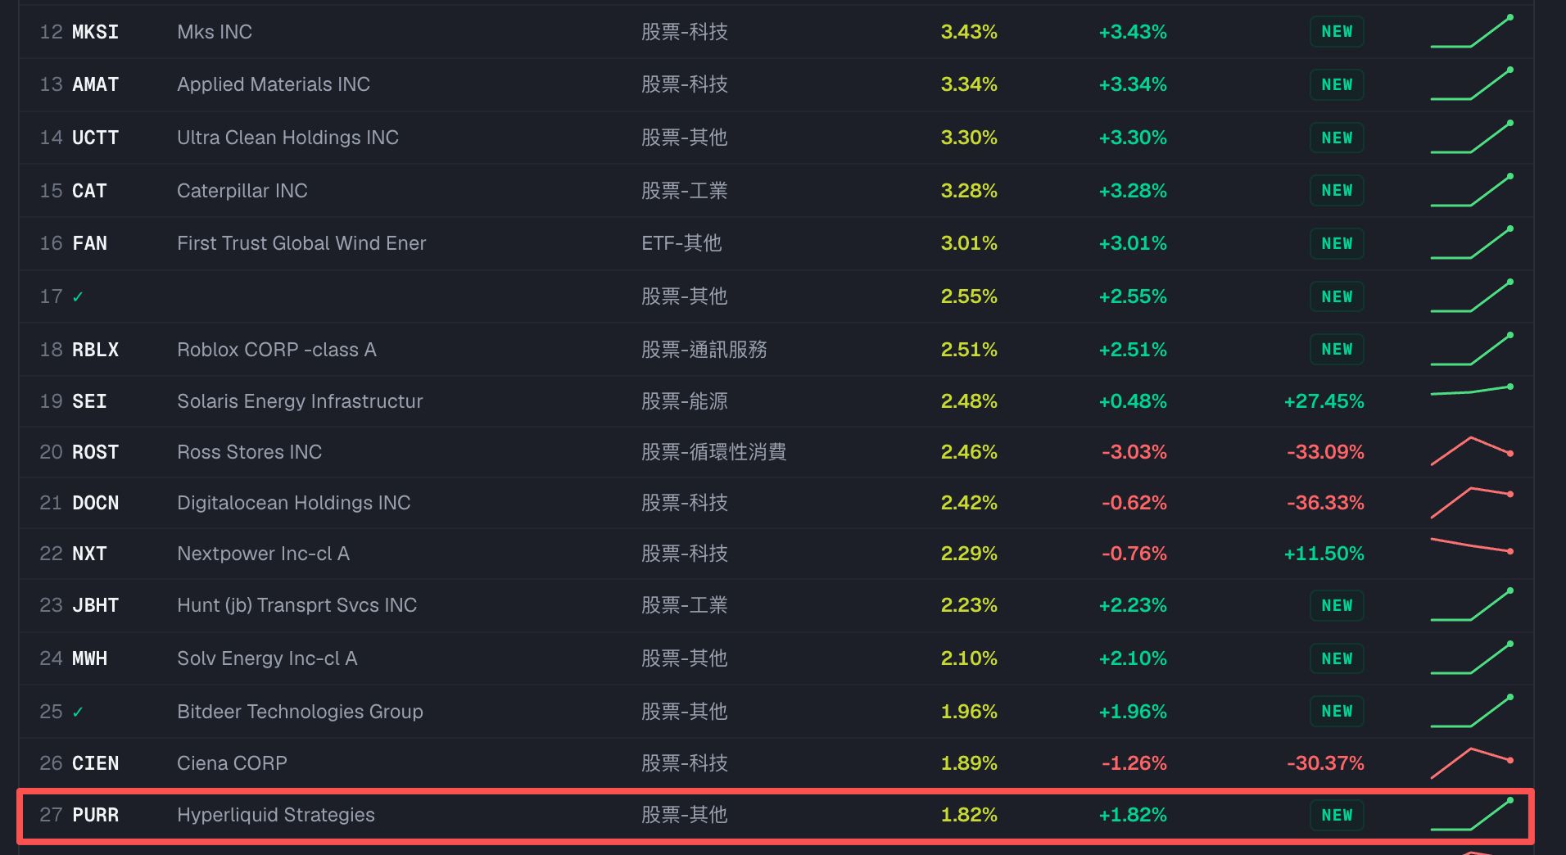Click the FAN ETF-其他 category label
The image size is (1566, 855).
pyautogui.click(x=681, y=243)
